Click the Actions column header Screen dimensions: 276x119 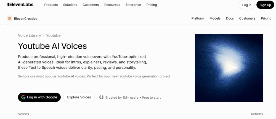point(257,114)
